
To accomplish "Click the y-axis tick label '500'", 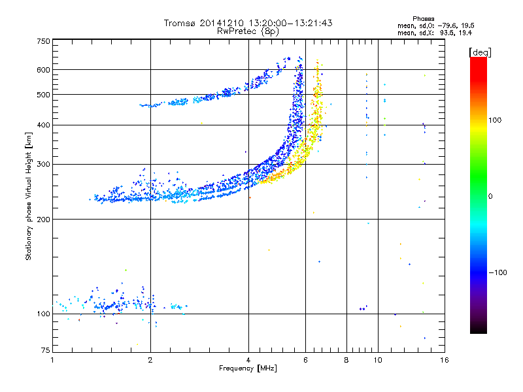I will coord(44,95).
